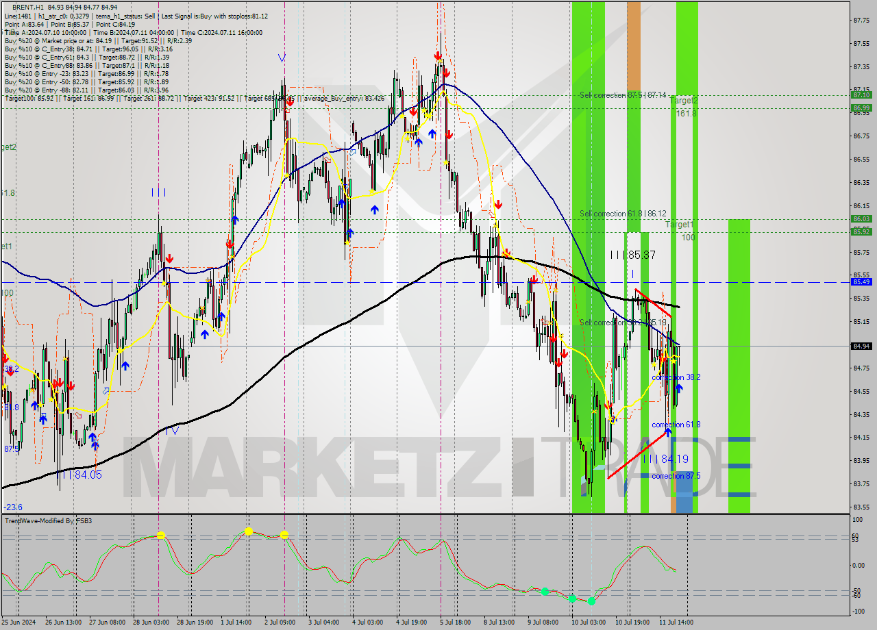Click the 83.55 price axis label

click(862, 507)
